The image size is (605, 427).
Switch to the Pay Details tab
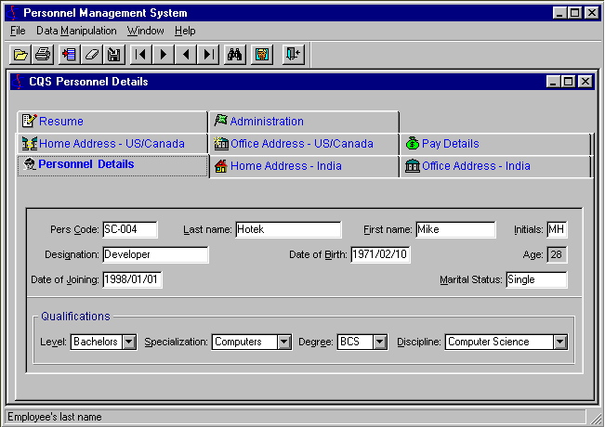[450, 144]
